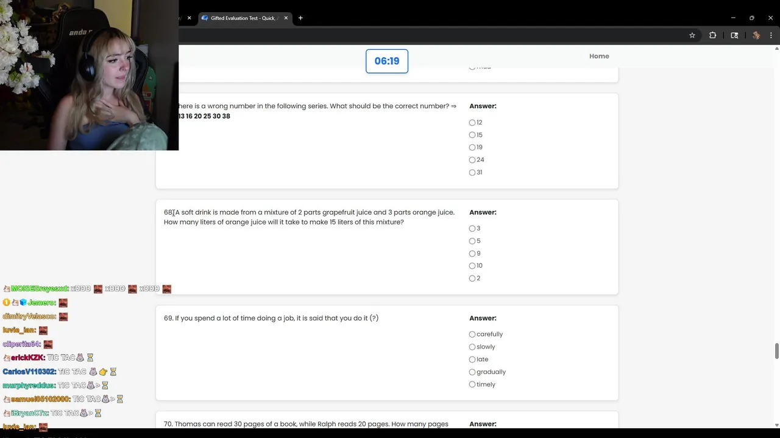The height and width of the screenshot is (438, 780).
Task: Click chat username MOISESreyesxd
Action: pyautogui.click(x=40, y=289)
